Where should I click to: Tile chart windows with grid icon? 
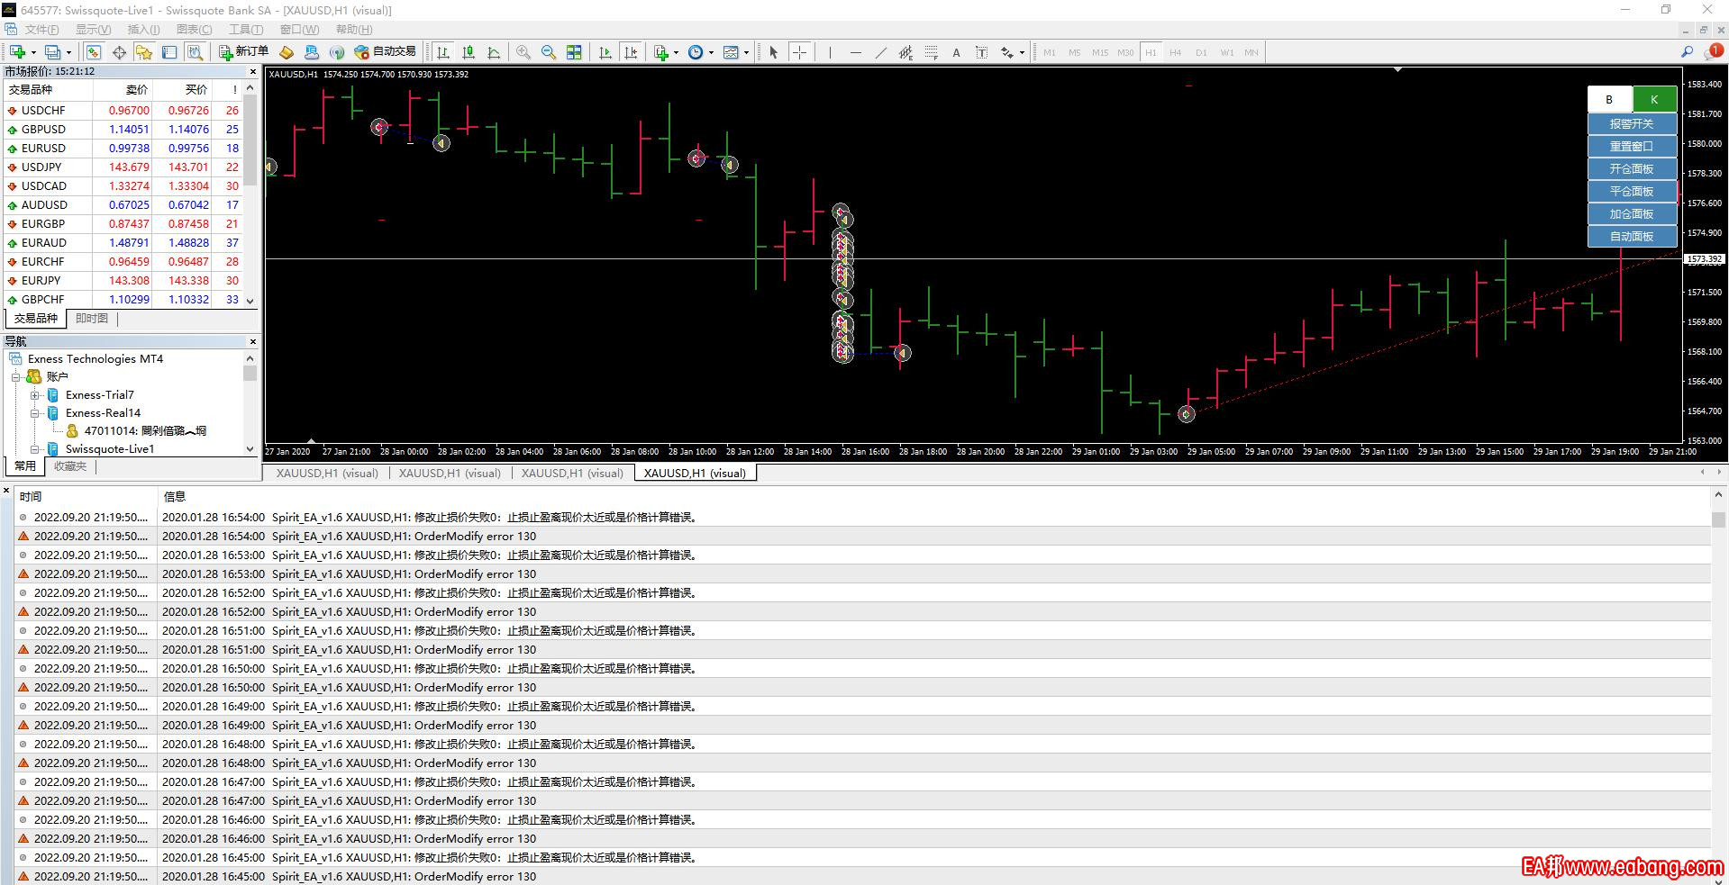click(x=574, y=52)
